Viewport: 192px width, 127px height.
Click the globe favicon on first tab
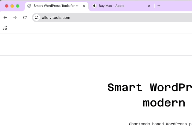pos(29,6)
